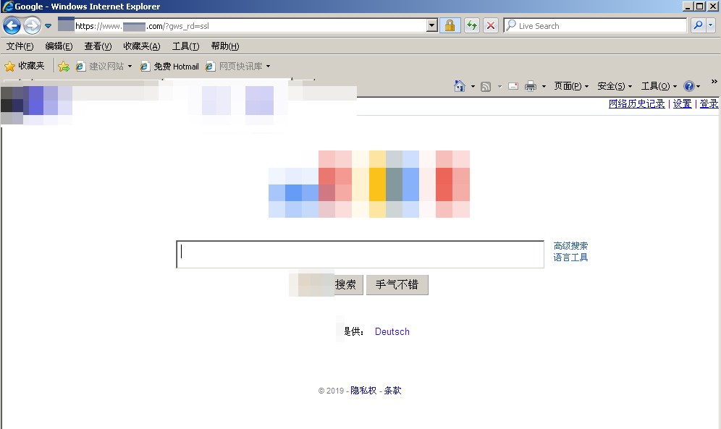Click the security lock icon

(450, 26)
